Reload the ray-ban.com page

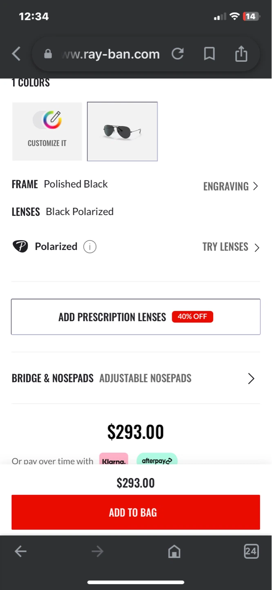(177, 54)
